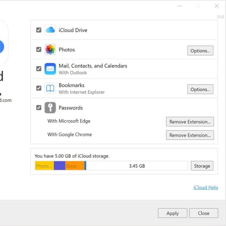This screenshot has height=226, width=226.
Task: Click the With Outlook subtitle
Action: pyautogui.click(x=73, y=73)
